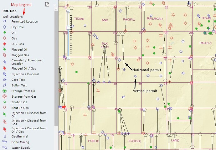Click the Shut-In Gas legend entry text
Screen dimensions: 216x150
coord(20,108)
